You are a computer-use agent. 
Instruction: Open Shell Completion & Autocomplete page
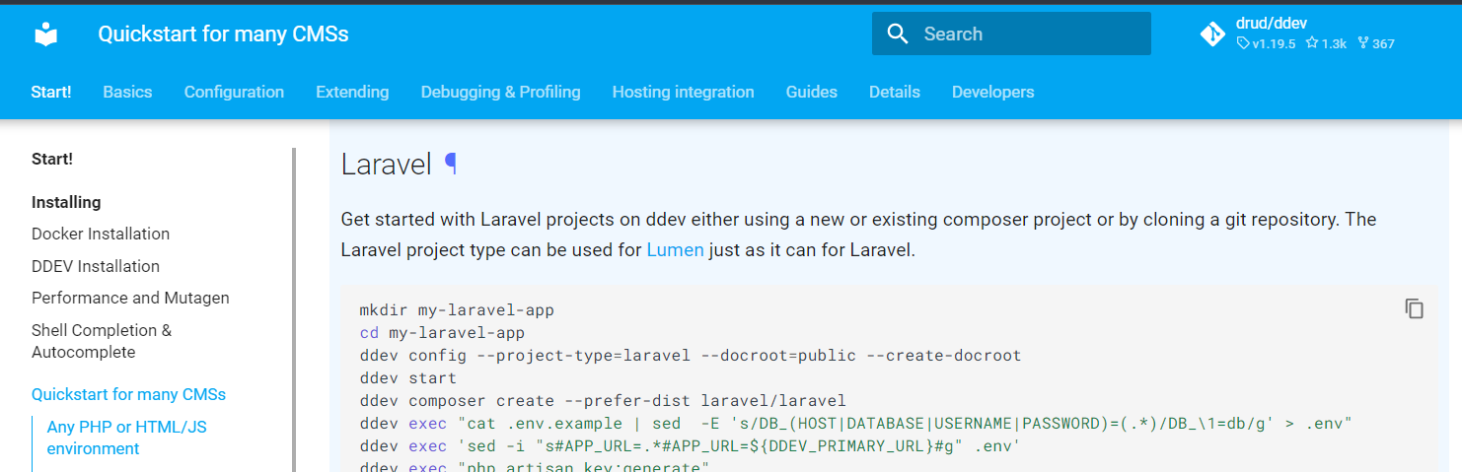102,341
